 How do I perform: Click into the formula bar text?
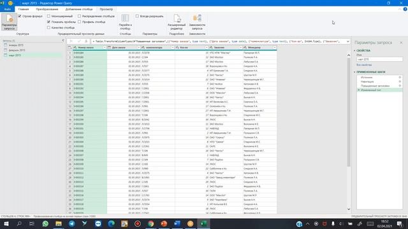tap(217, 41)
